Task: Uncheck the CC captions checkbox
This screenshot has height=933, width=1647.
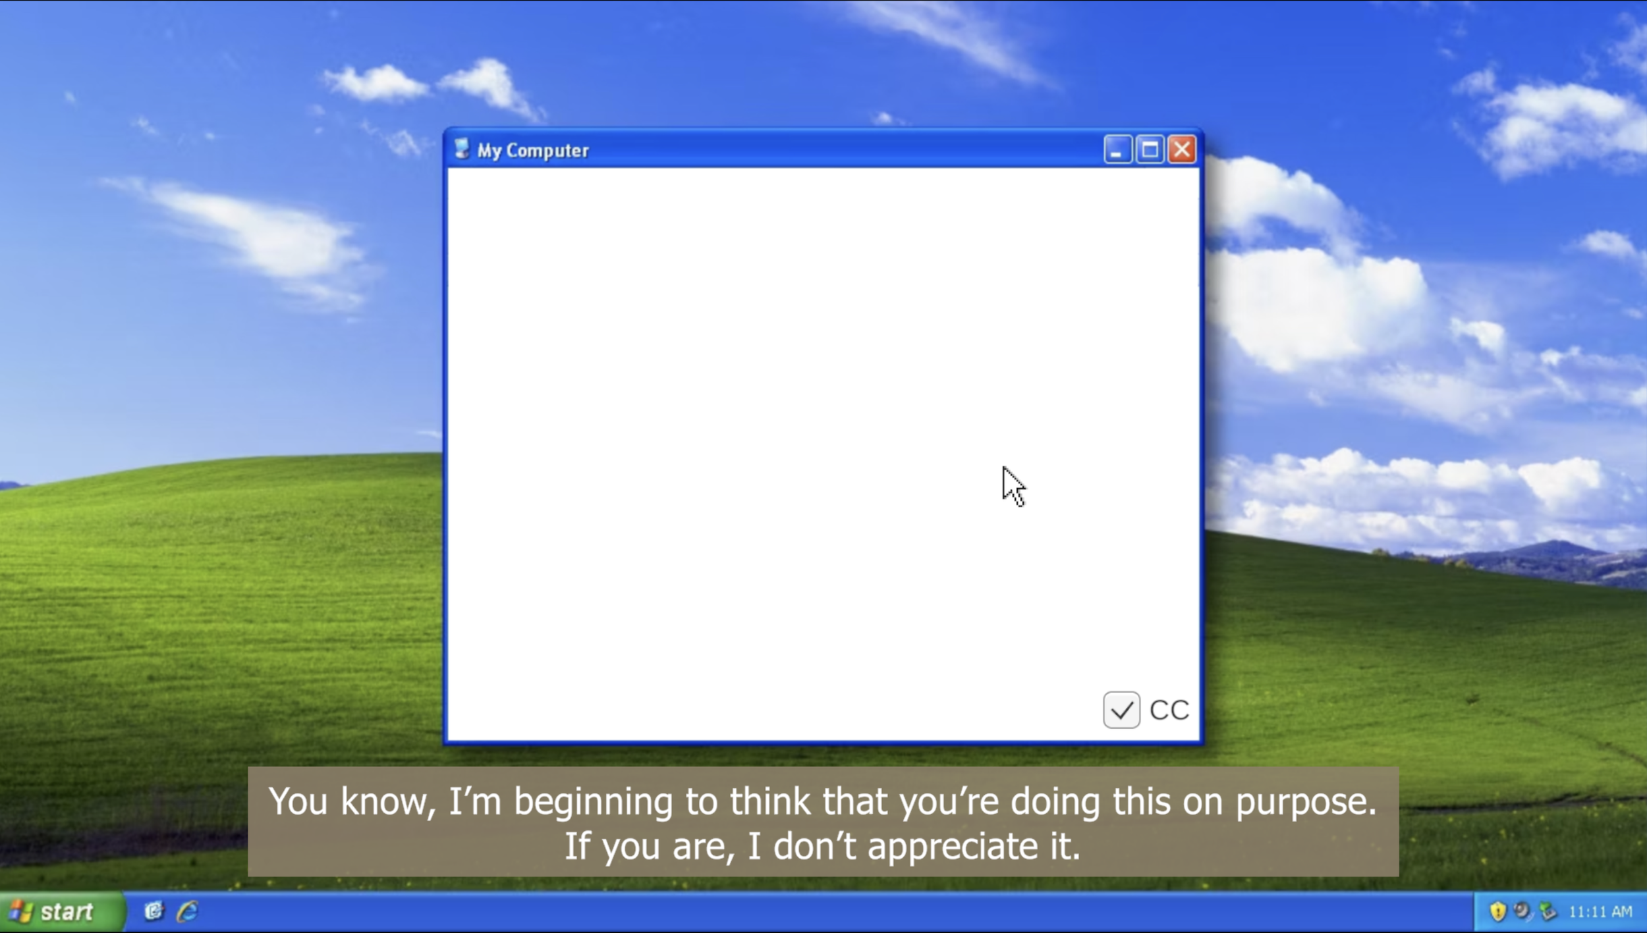Action: 1121,710
